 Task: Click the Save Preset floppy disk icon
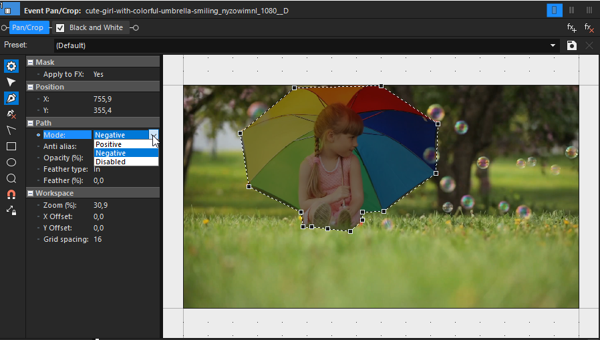click(x=572, y=45)
